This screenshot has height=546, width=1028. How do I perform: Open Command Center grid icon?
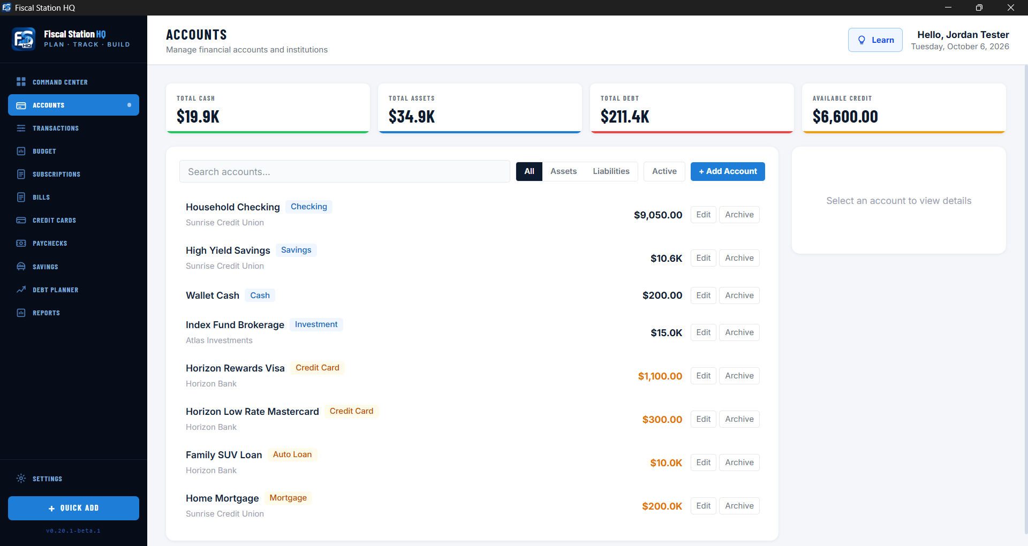click(21, 82)
